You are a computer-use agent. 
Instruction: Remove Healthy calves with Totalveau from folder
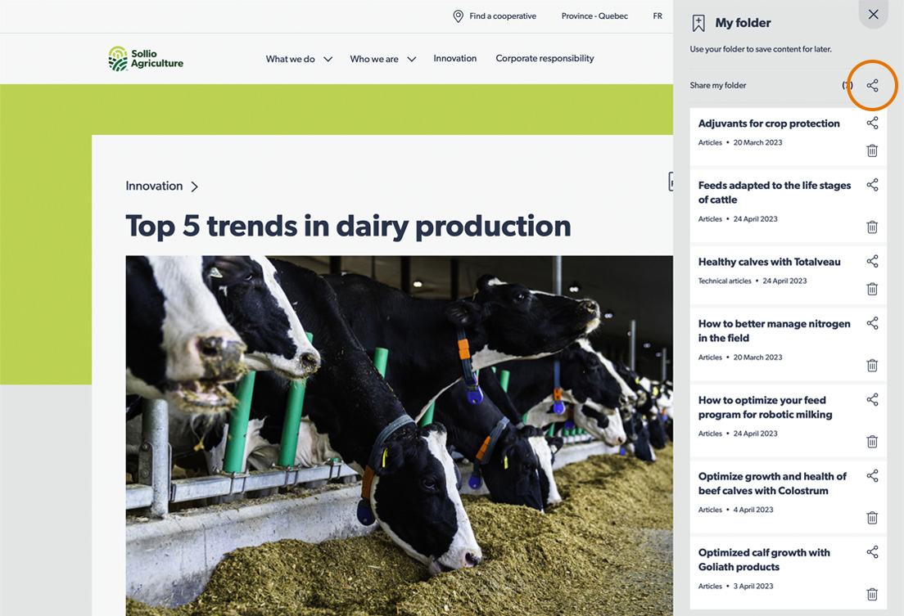872,289
